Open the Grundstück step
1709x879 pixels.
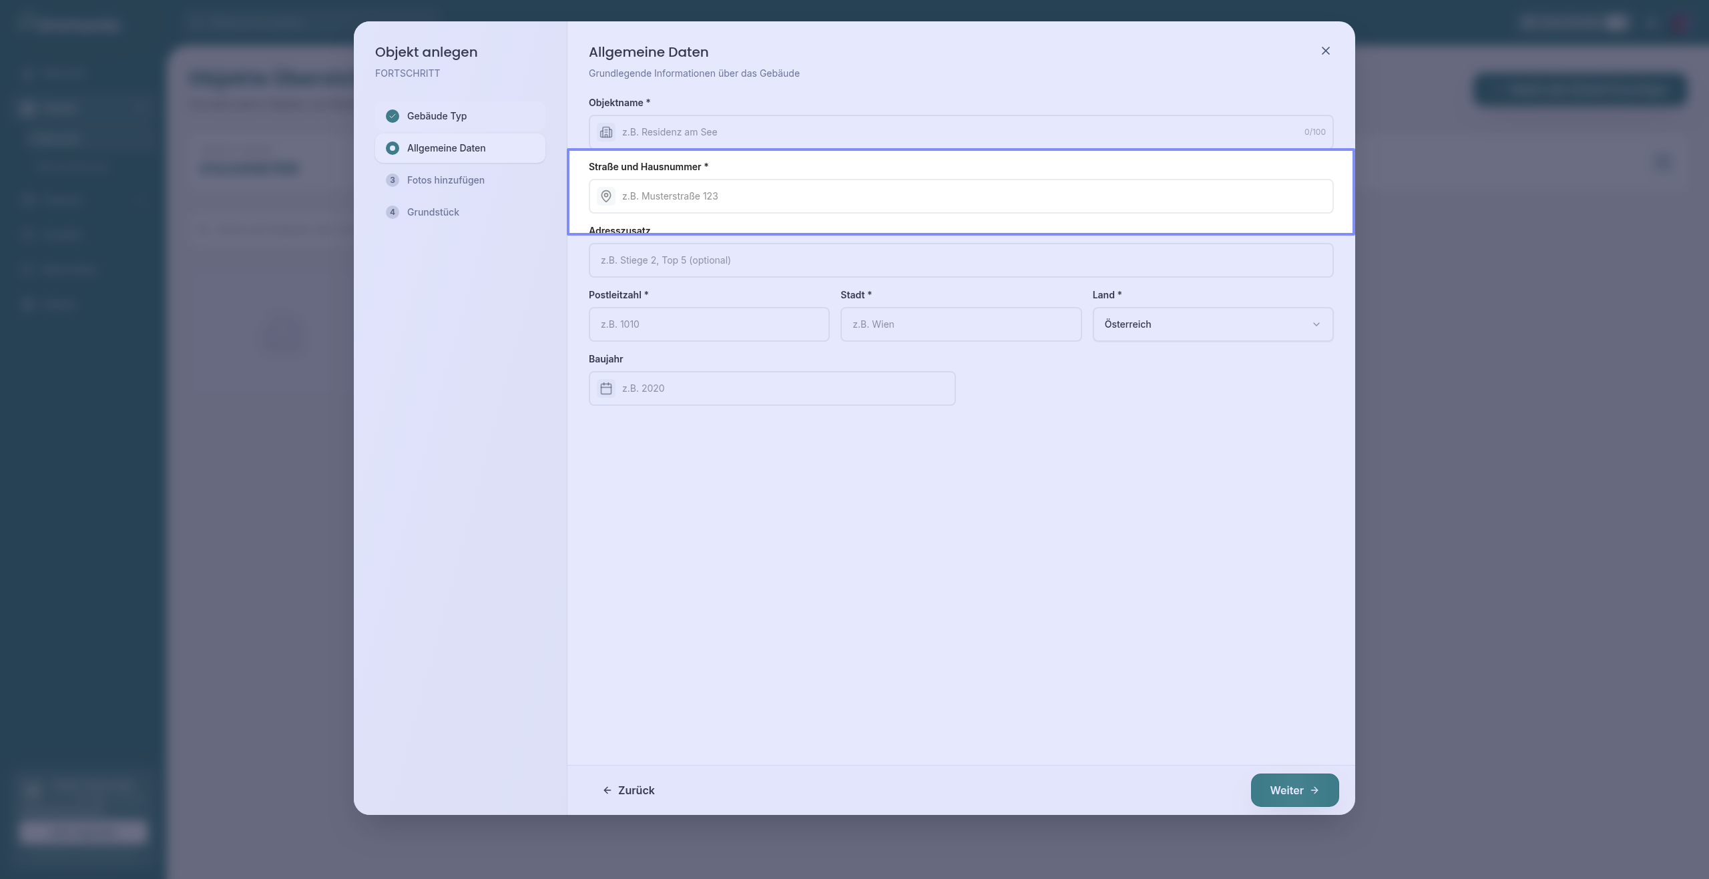pos(433,212)
